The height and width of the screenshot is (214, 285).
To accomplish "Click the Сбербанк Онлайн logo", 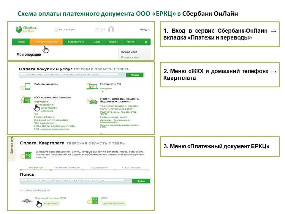I will 26,29.
